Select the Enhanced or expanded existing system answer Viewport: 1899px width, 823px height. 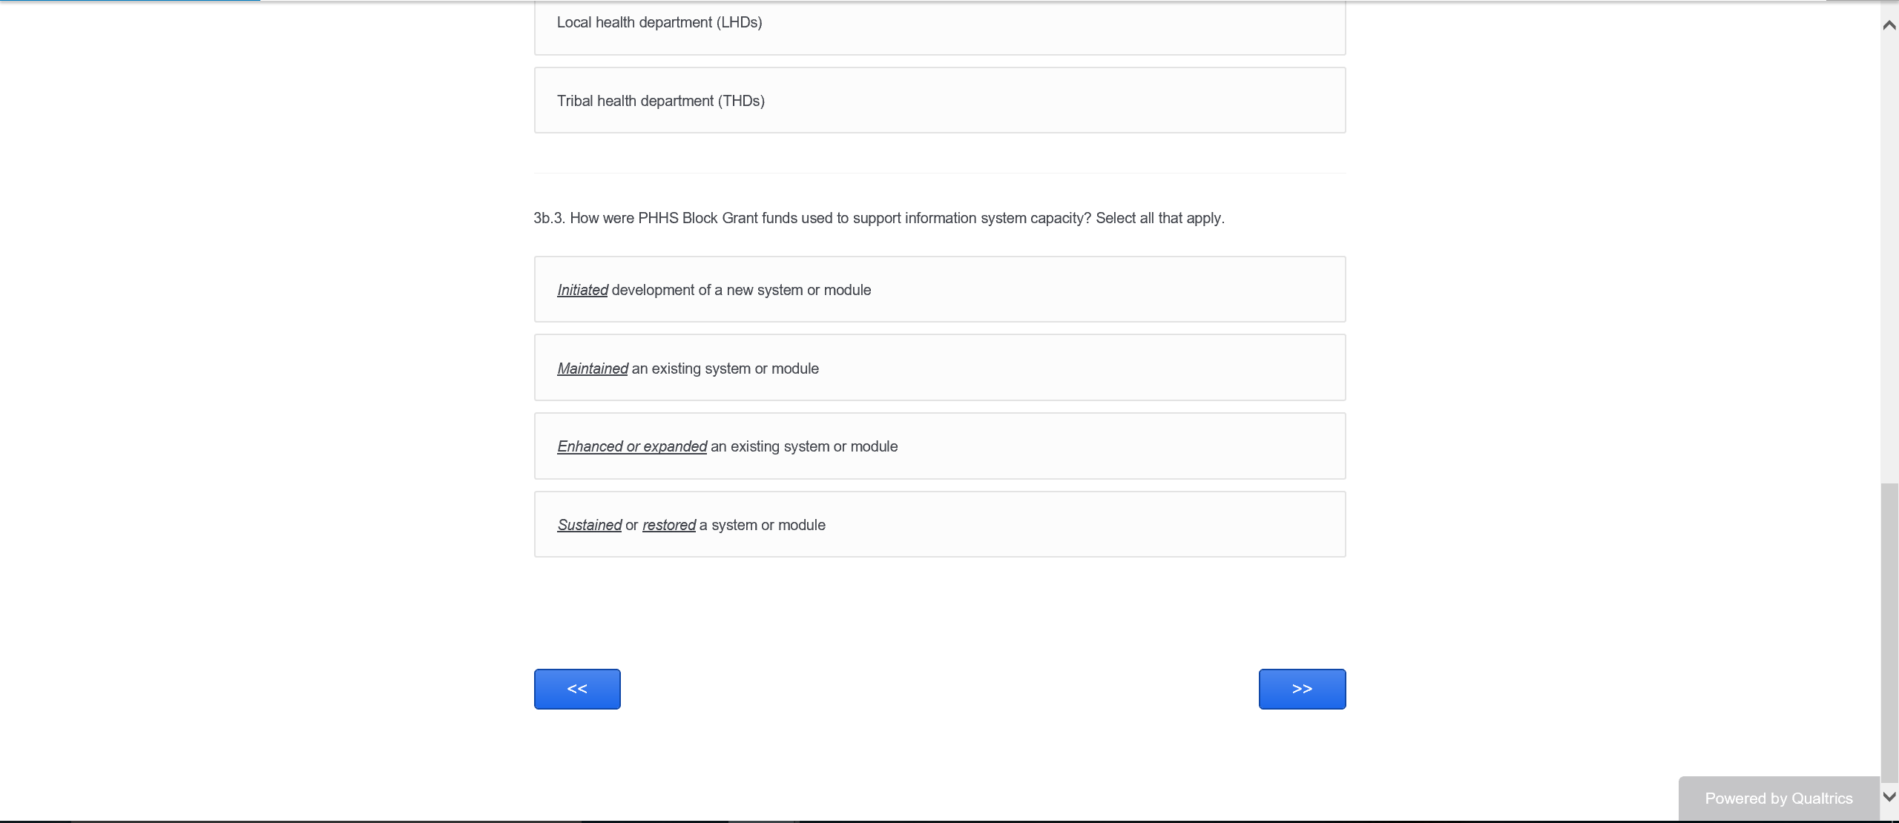[x=939, y=446]
